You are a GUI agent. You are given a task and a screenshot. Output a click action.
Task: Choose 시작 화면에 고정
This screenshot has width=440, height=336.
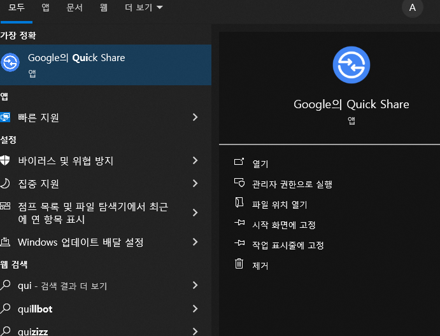tap(284, 225)
